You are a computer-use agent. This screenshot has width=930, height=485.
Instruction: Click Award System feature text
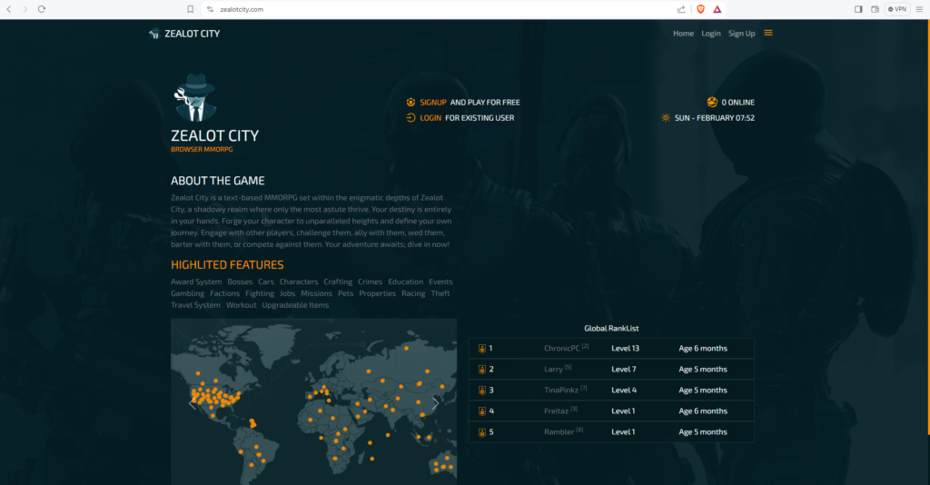coord(196,282)
